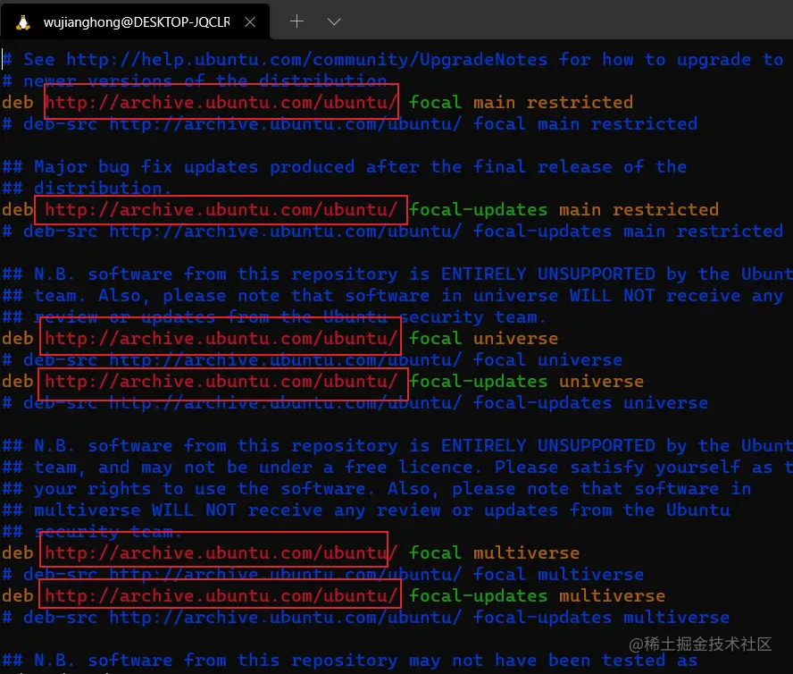Click the commented deb-src focal-updates universe line
The width and height of the screenshot is (793, 674).
tap(355, 403)
